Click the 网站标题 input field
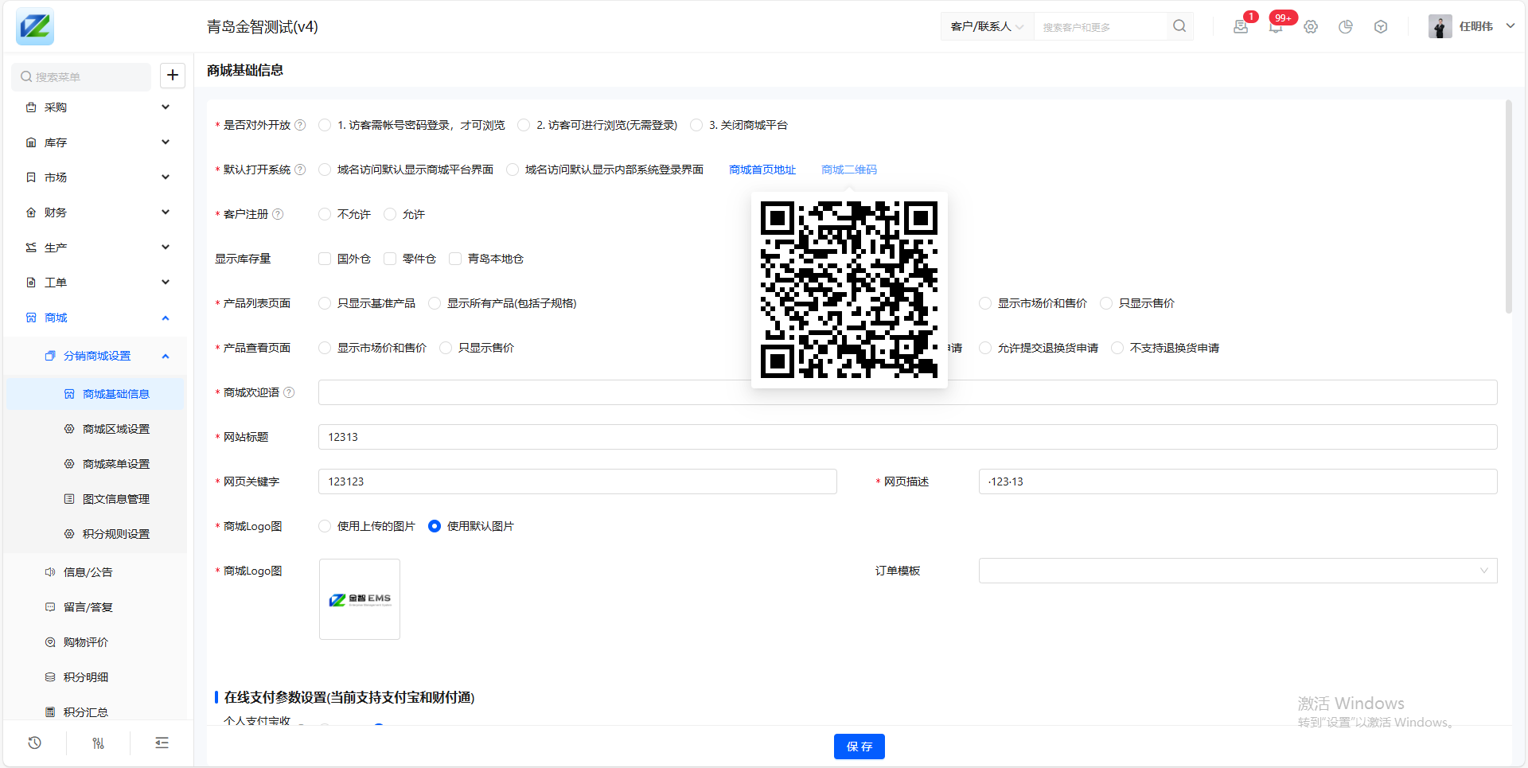The height and width of the screenshot is (768, 1528). coord(907,437)
